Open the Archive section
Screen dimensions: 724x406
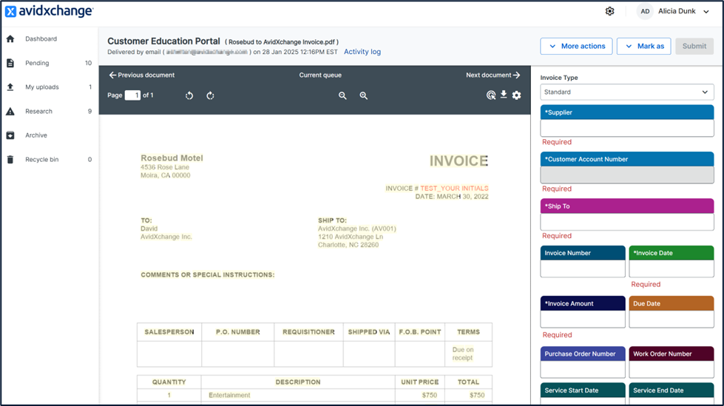click(x=36, y=135)
